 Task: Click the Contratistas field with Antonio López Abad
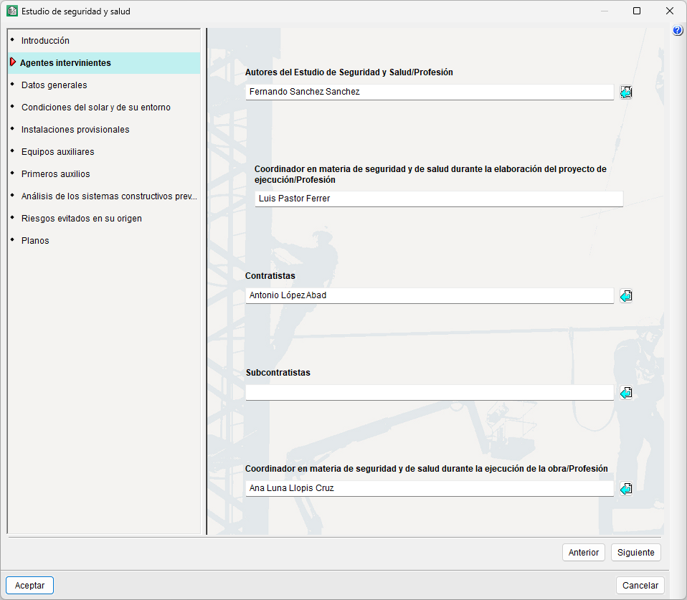coord(430,295)
